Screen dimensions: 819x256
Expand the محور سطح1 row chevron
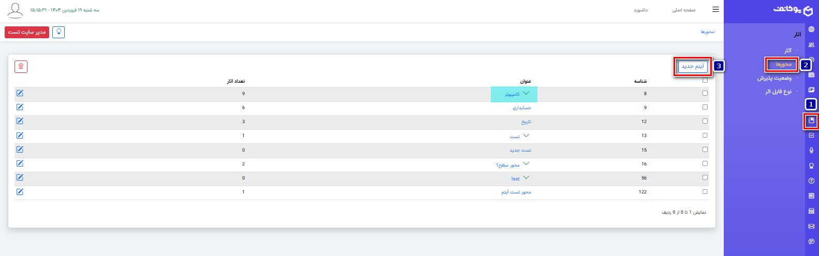point(526,164)
